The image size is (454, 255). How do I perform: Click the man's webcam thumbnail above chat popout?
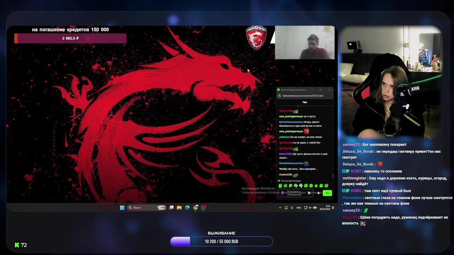pyautogui.click(x=305, y=42)
